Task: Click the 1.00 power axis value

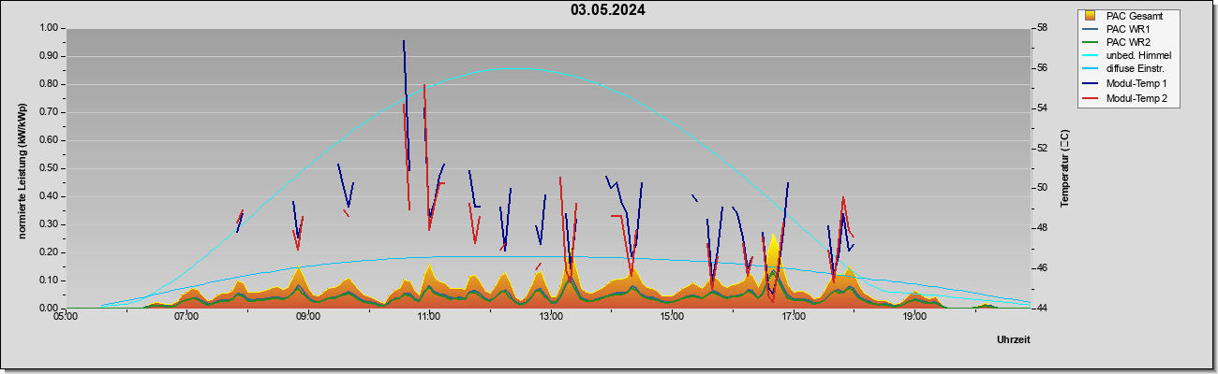Action: pyautogui.click(x=48, y=28)
